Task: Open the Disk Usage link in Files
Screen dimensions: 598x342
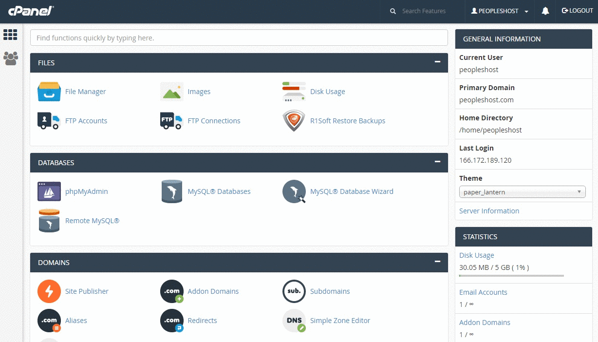Action: (x=328, y=92)
